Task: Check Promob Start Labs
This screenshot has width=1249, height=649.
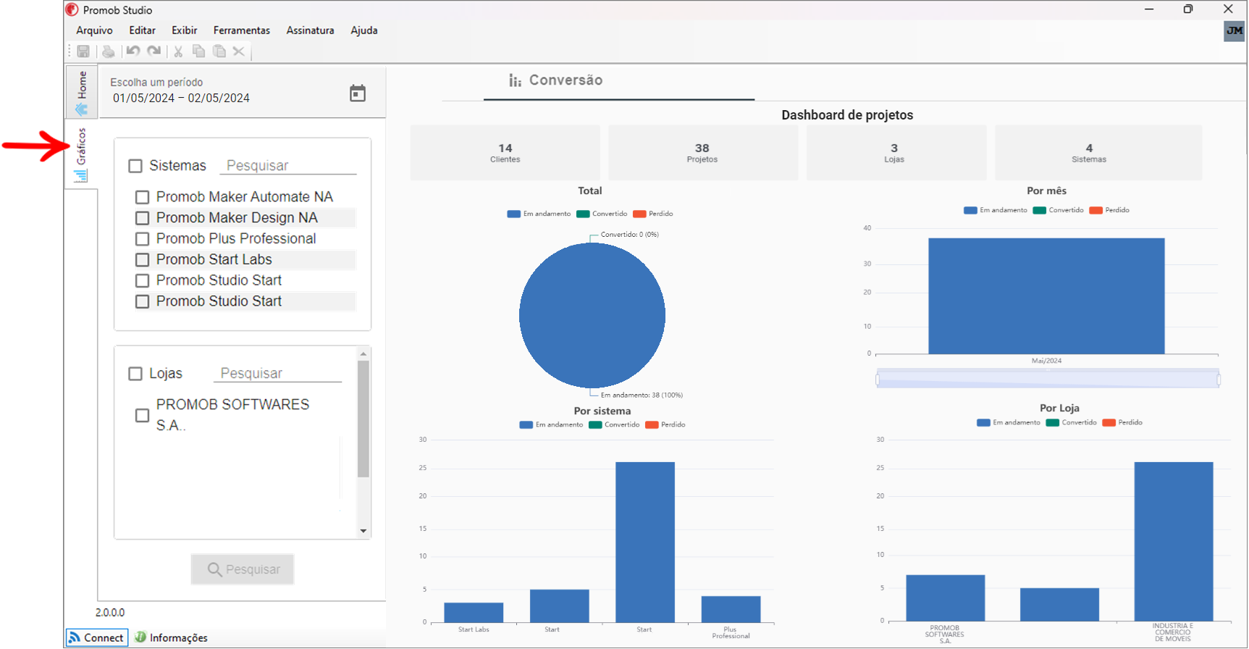Action: click(x=143, y=259)
